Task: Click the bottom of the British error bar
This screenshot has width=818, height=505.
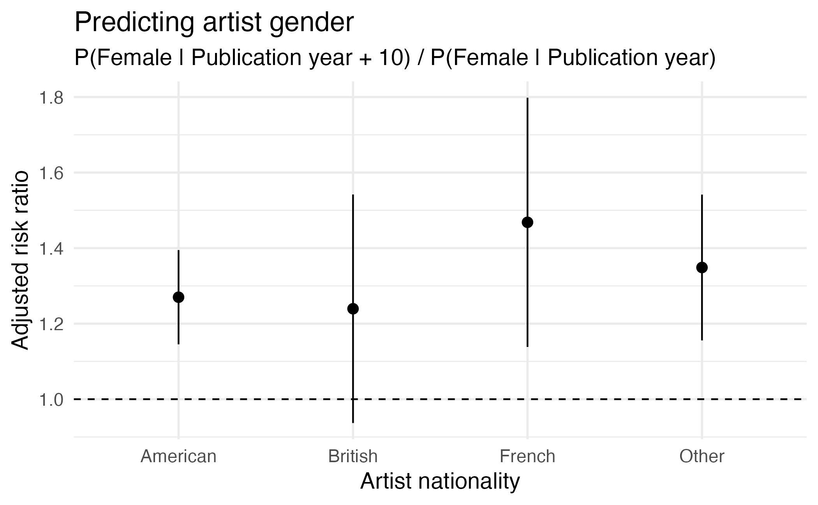Action: click(353, 422)
